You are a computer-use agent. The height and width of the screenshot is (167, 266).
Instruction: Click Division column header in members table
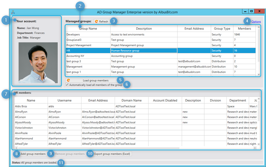tap(215, 100)
